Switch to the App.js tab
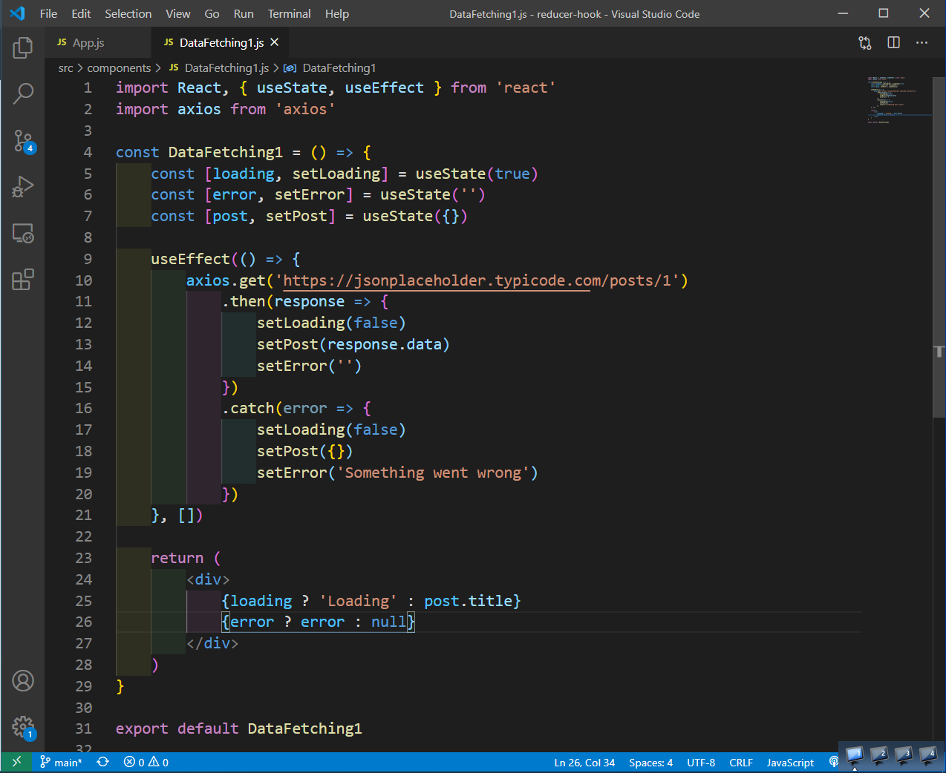 pos(97,43)
